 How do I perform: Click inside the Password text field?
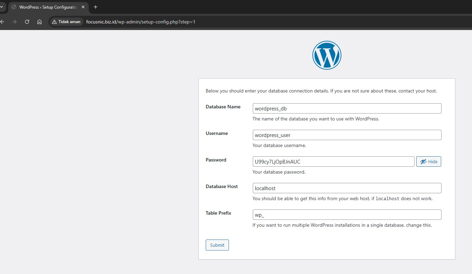tap(333, 162)
